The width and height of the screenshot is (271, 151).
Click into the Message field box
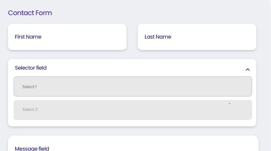(x=133, y=143)
